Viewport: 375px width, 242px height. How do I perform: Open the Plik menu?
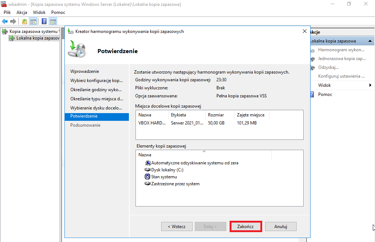[7, 12]
